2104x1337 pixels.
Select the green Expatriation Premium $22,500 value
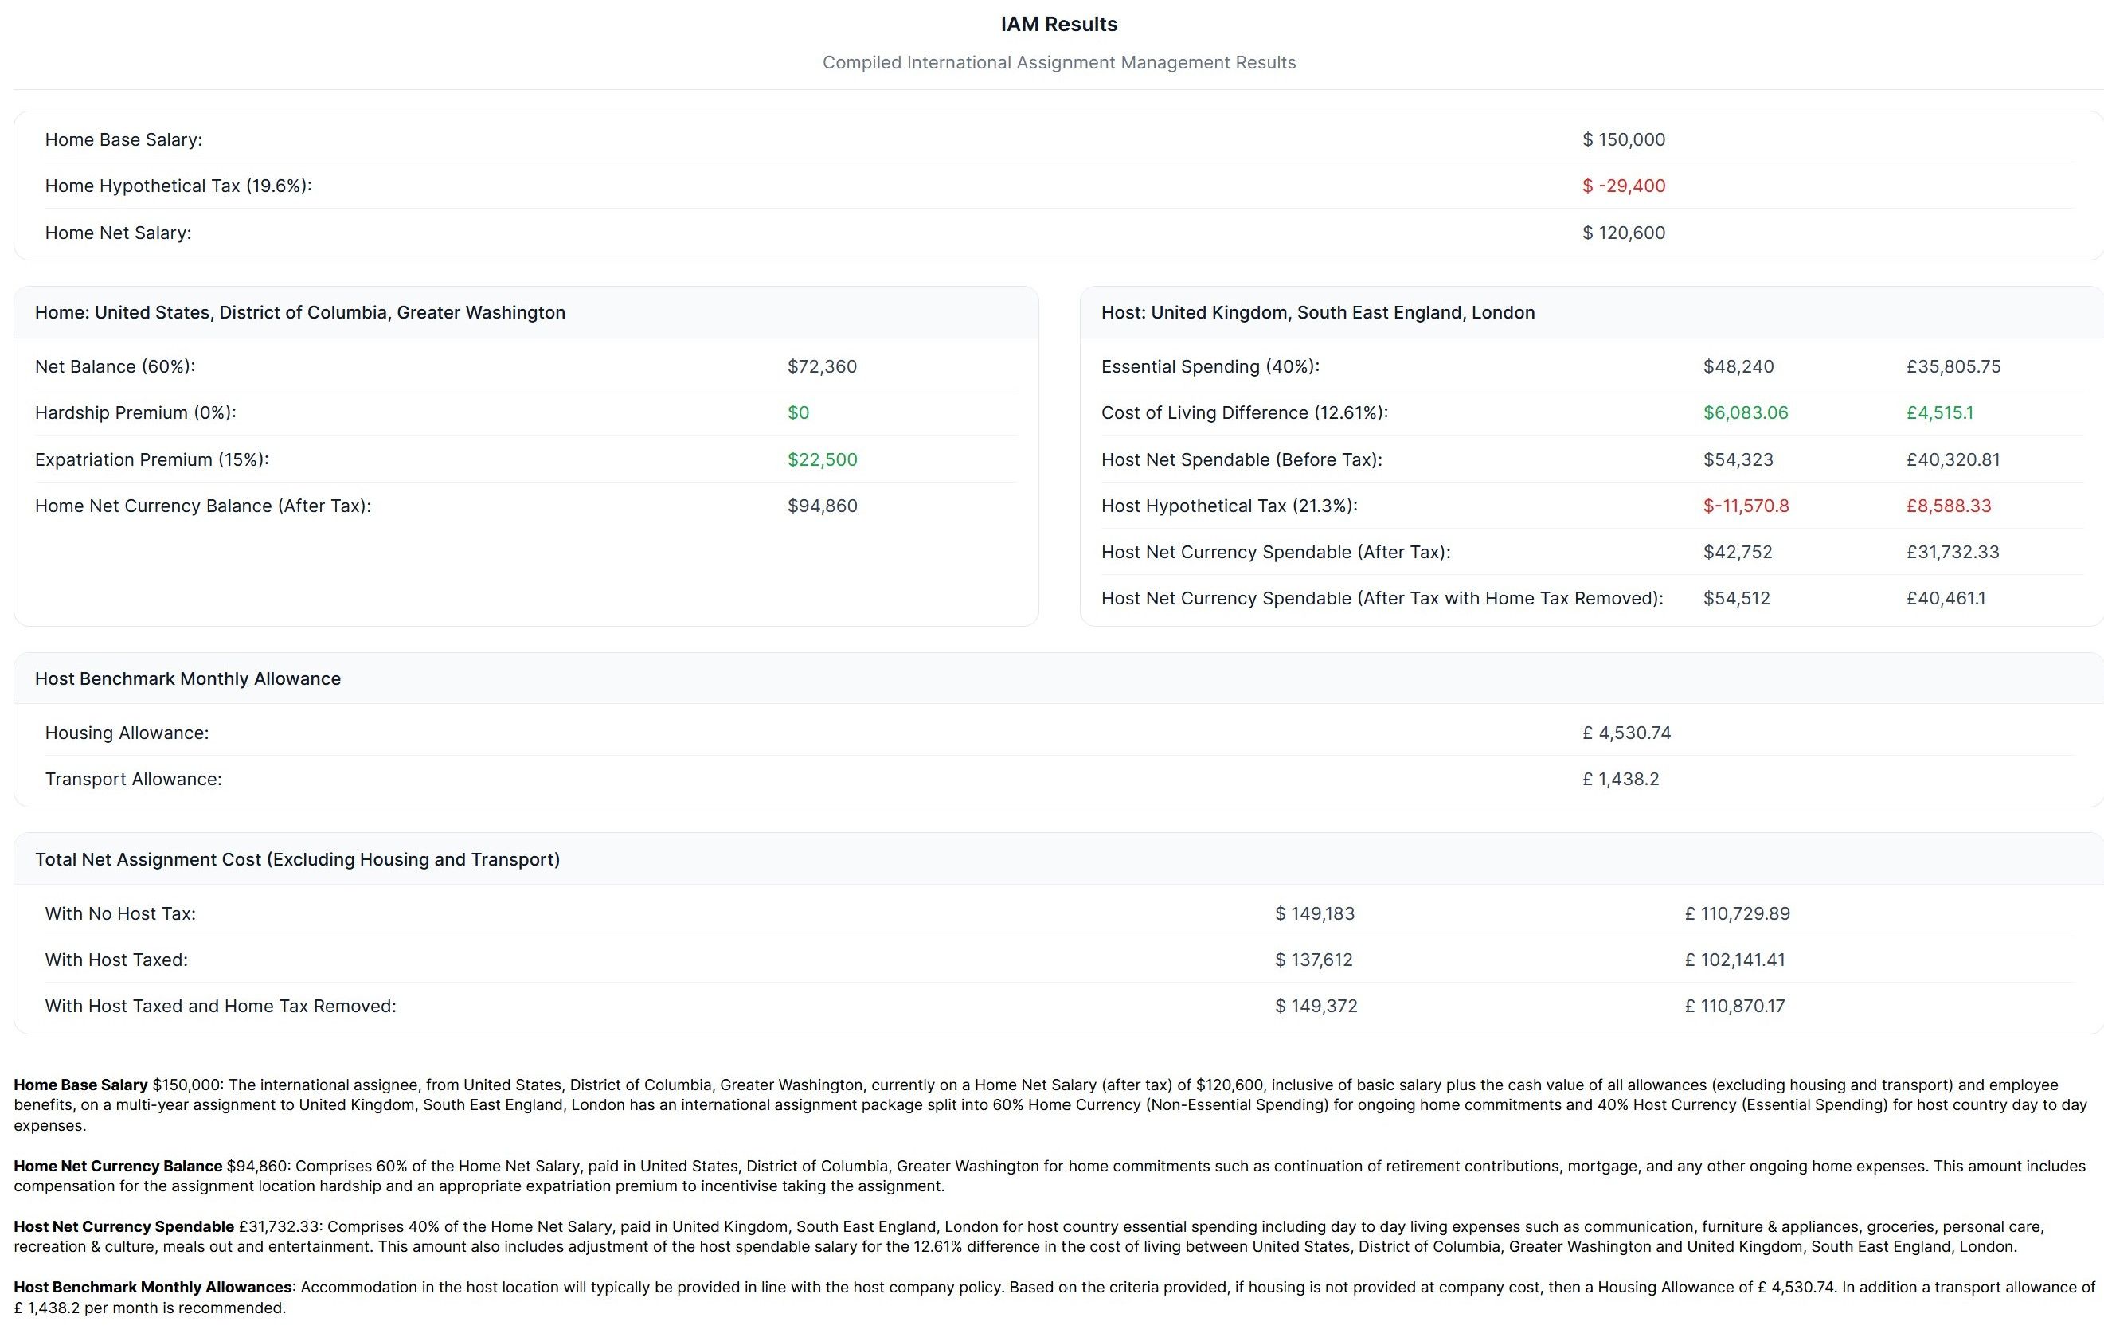(x=821, y=459)
